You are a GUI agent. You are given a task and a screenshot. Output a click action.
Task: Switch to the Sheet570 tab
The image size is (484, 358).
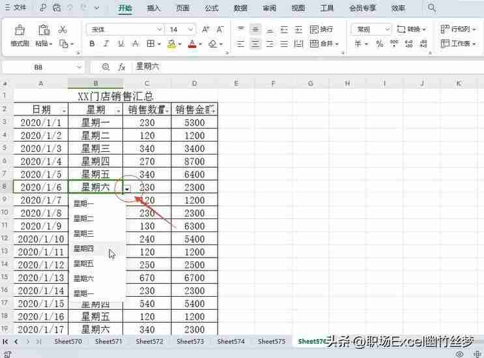(x=68, y=342)
